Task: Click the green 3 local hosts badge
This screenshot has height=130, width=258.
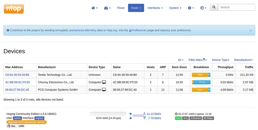Action: coord(178,118)
